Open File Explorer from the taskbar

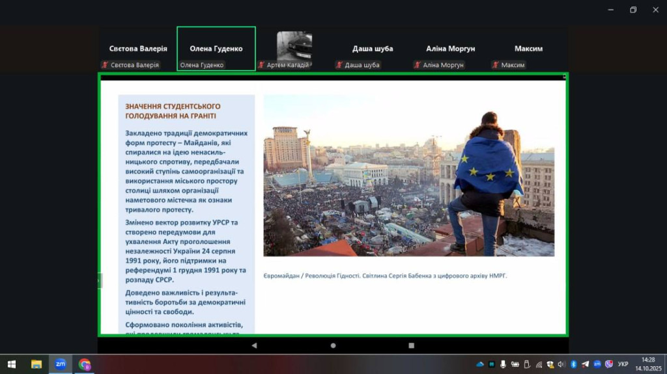36,364
